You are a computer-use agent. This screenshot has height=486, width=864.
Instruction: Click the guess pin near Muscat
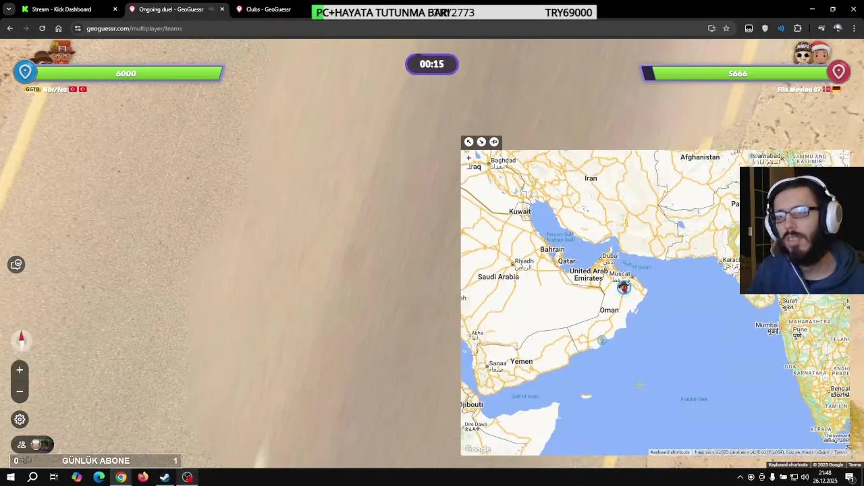pos(624,288)
